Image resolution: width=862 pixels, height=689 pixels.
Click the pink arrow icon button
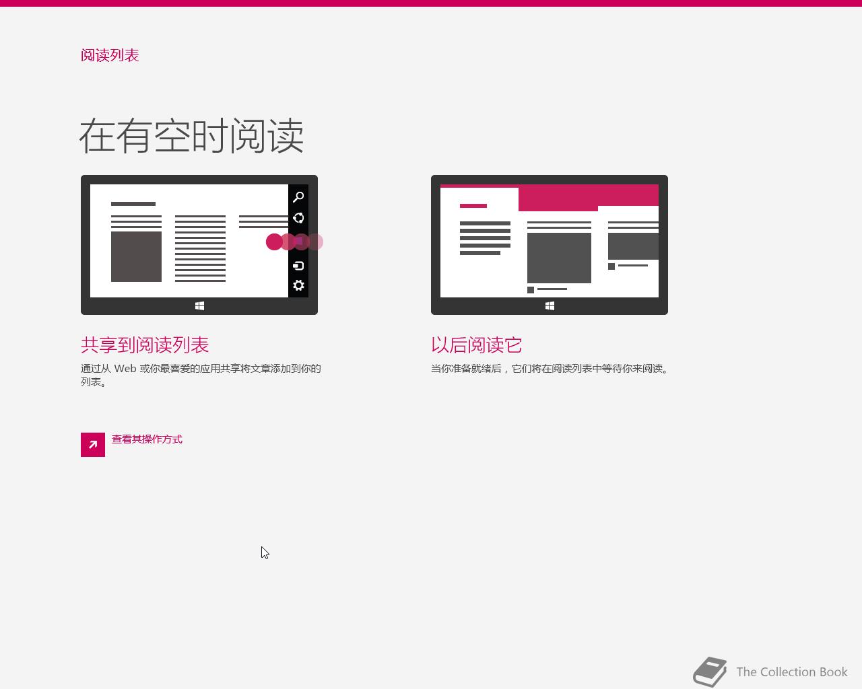pos(93,445)
